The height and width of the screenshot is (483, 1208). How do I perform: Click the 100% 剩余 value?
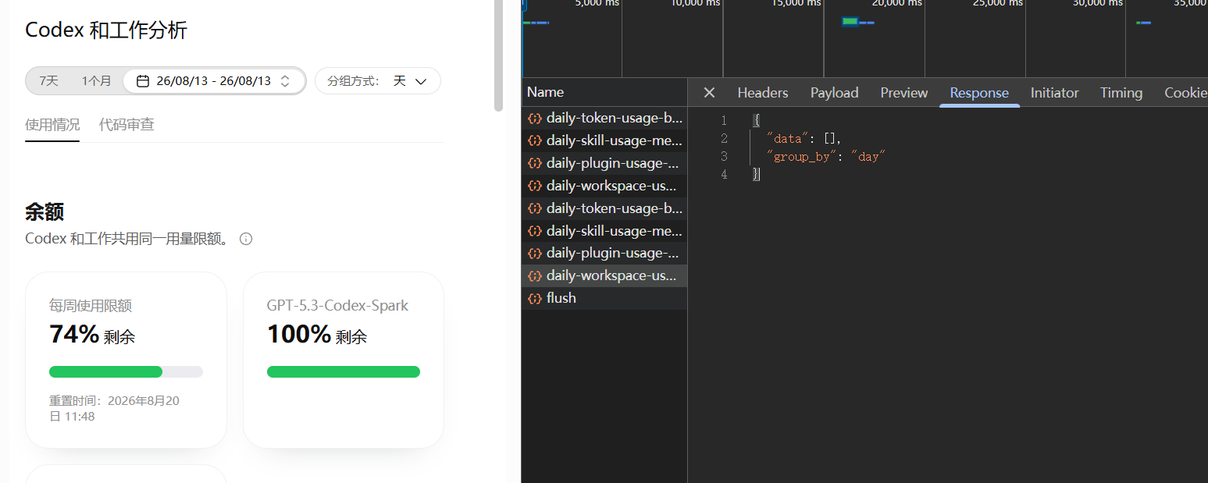click(317, 335)
